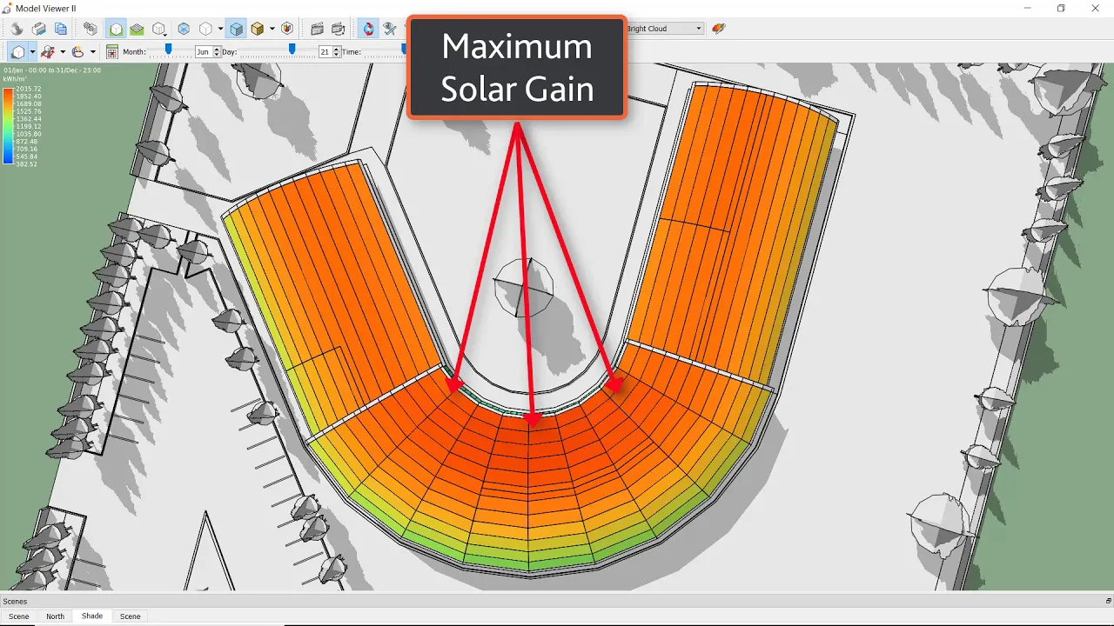The height and width of the screenshot is (626, 1114).
Task: Toggle the green ground plane icon
Action: point(137,29)
